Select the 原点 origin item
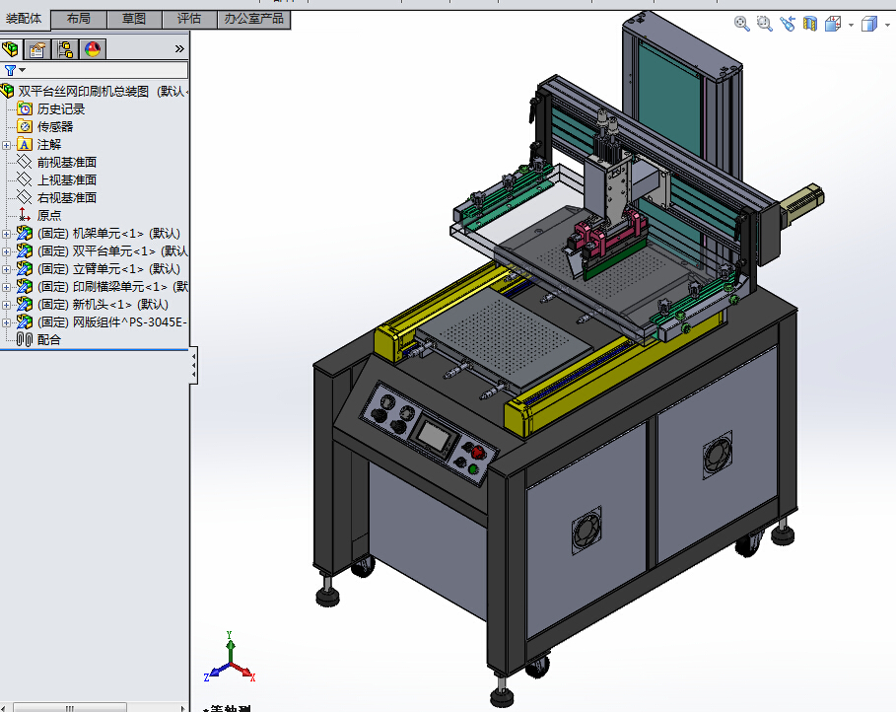This screenshot has width=896, height=712. (49, 216)
